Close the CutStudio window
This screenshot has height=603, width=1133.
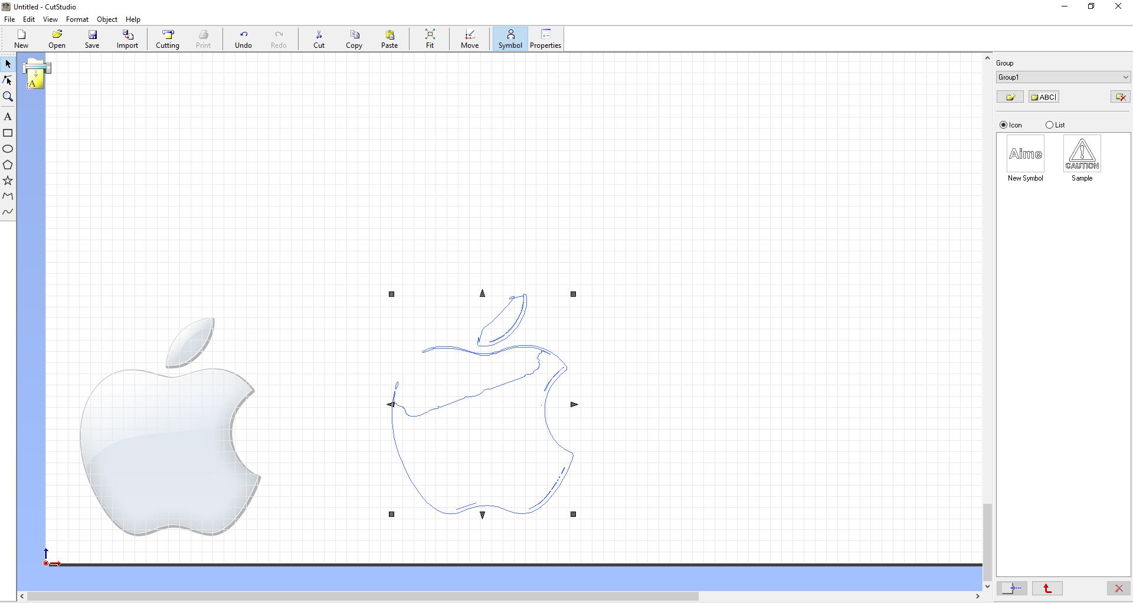tap(1118, 6)
